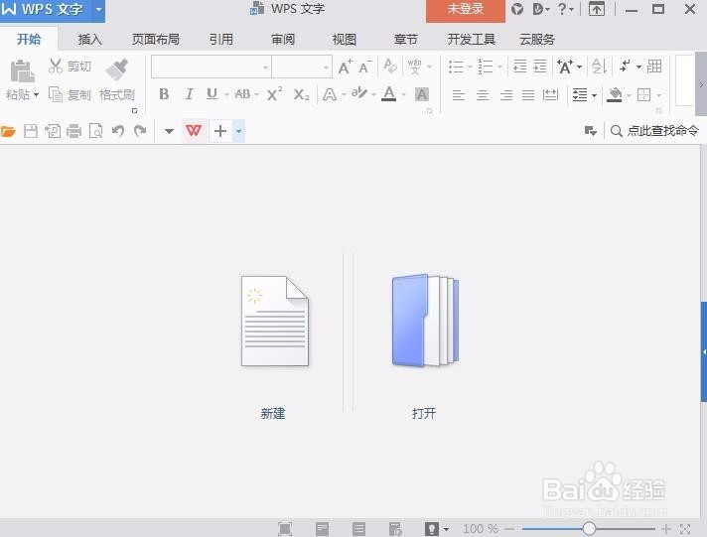
Task: Center align text
Action: tap(483, 95)
